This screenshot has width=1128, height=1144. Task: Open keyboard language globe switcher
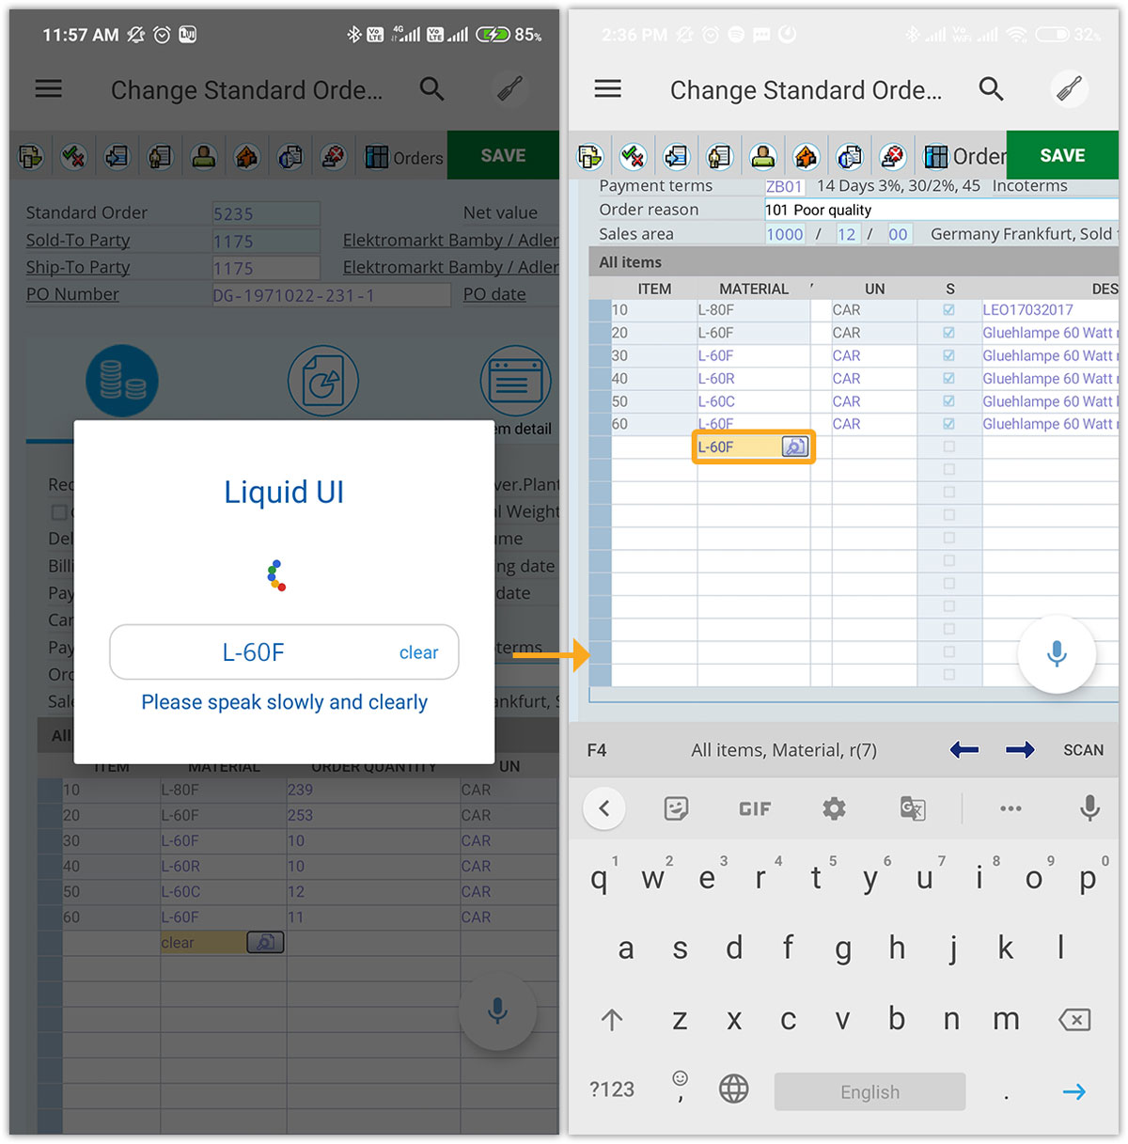(733, 1089)
